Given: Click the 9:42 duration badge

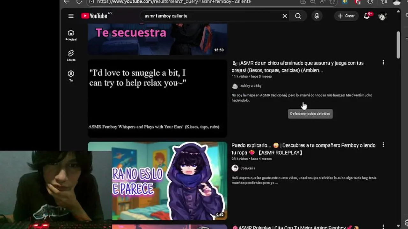Looking at the screenshot, I should pyautogui.click(x=220, y=215).
